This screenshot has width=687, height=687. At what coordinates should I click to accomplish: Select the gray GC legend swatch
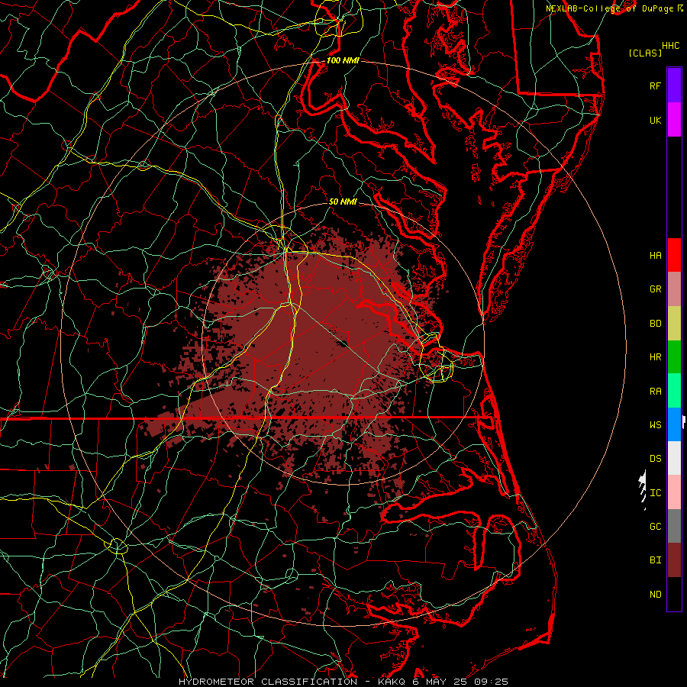(674, 526)
